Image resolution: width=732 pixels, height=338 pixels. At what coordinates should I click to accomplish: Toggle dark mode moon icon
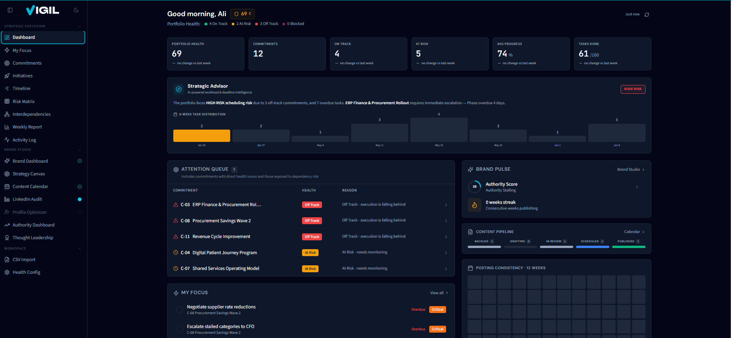coord(76,10)
